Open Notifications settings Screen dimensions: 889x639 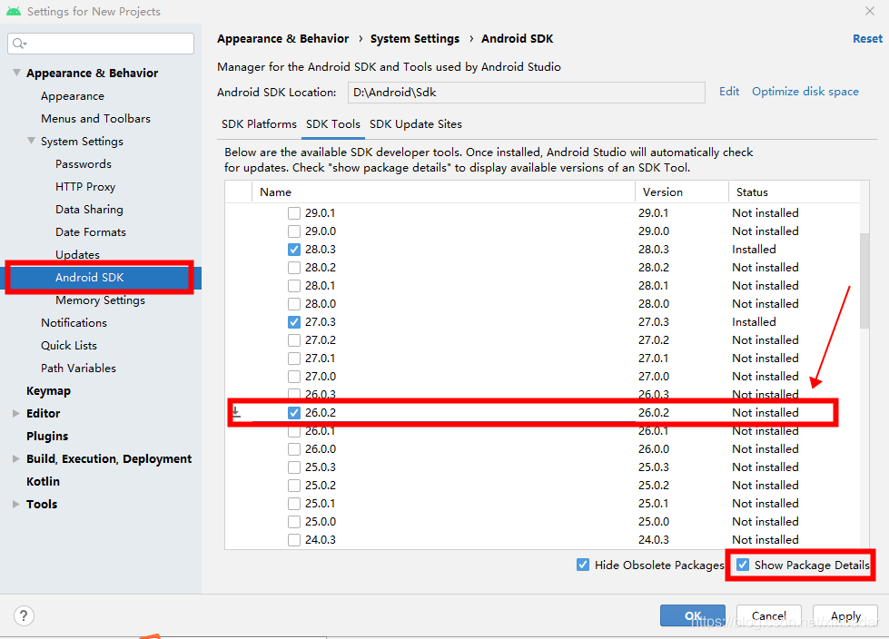click(x=74, y=323)
